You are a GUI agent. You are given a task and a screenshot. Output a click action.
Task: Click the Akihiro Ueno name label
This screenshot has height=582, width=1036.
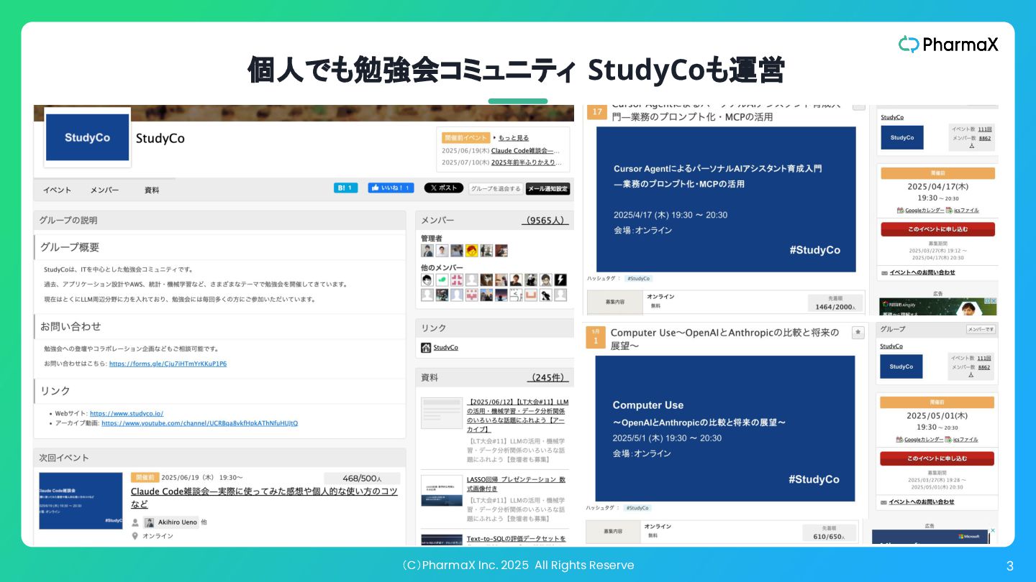point(177,522)
